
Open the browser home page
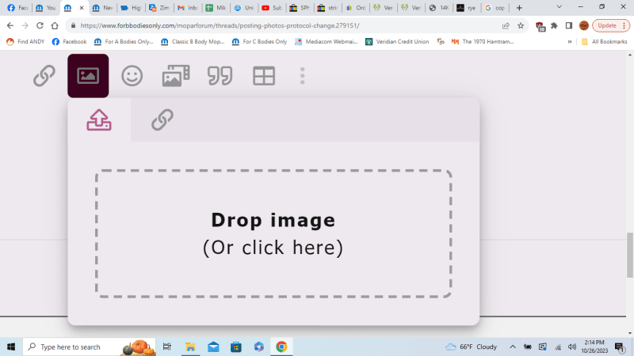pyautogui.click(x=55, y=25)
